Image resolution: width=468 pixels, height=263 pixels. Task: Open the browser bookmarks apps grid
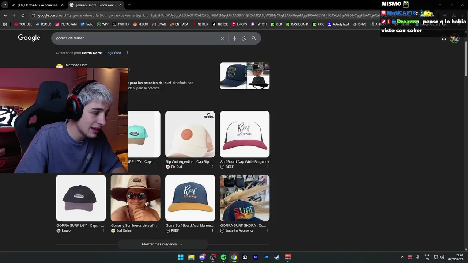pyautogui.click(x=5, y=24)
